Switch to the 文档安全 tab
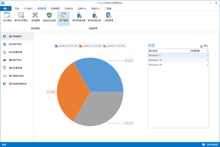The width and height of the screenshot is (220, 147). click(69, 8)
